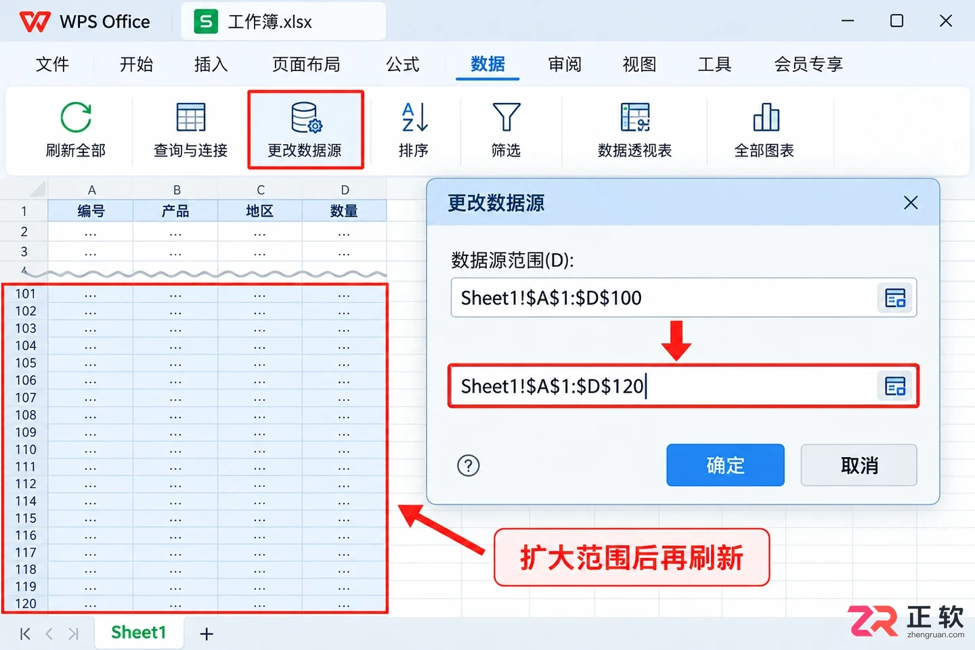Close the 更改数据源 dialog
975x650 pixels.
911,202
